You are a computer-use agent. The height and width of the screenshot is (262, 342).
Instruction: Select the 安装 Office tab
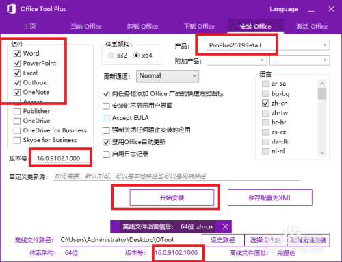pos(256,27)
